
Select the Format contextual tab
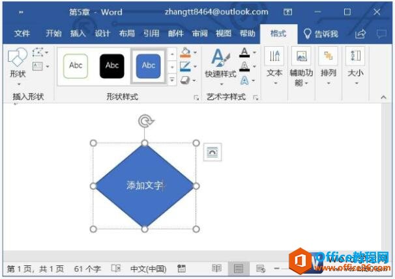click(278, 33)
